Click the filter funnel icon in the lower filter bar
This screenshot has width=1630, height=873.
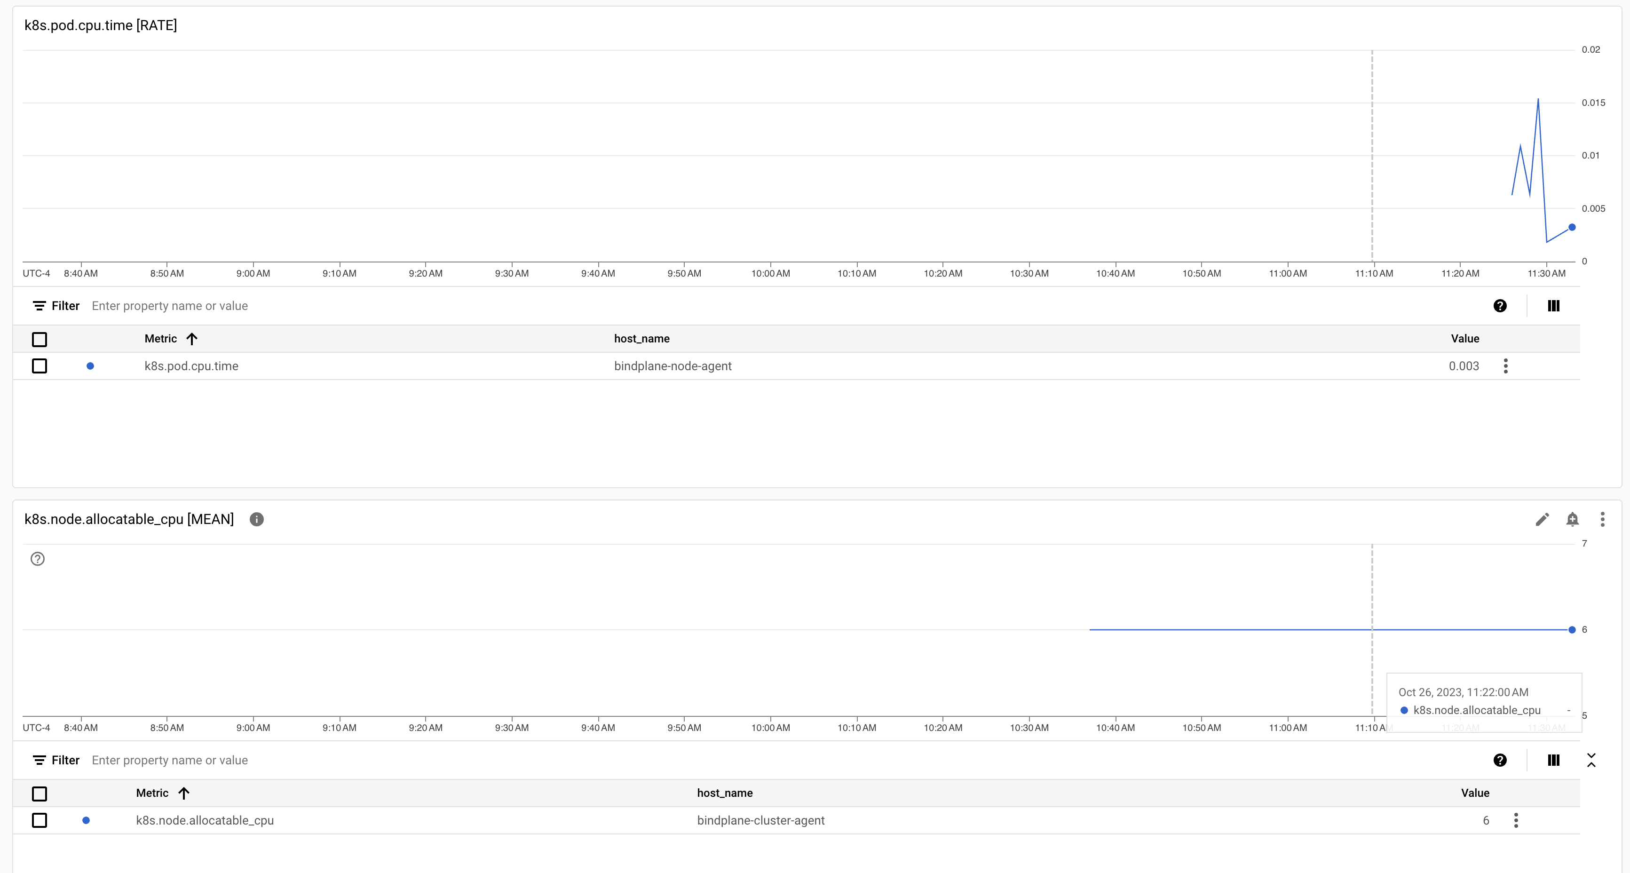click(39, 760)
